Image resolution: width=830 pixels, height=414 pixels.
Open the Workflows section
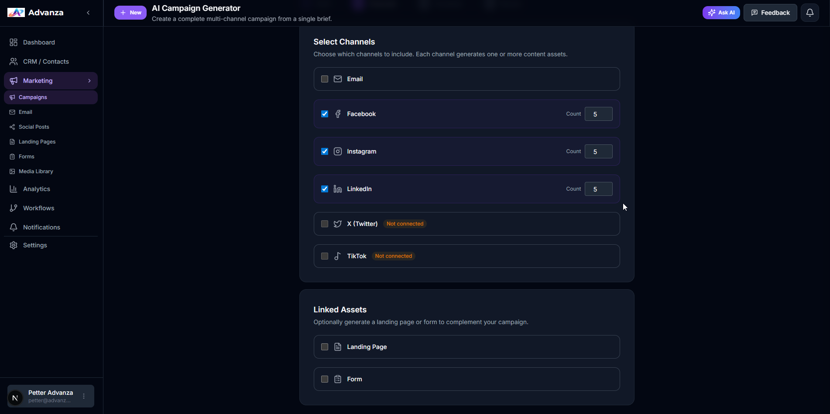click(x=38, y=208)
